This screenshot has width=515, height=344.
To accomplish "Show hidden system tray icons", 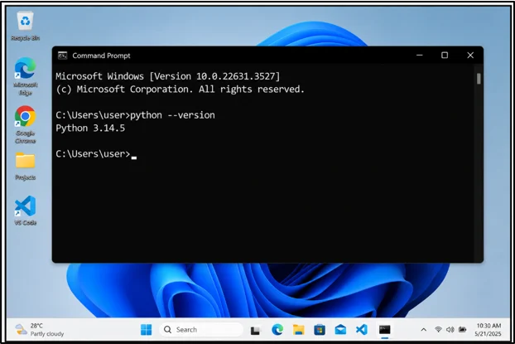I will coord(424,330).
